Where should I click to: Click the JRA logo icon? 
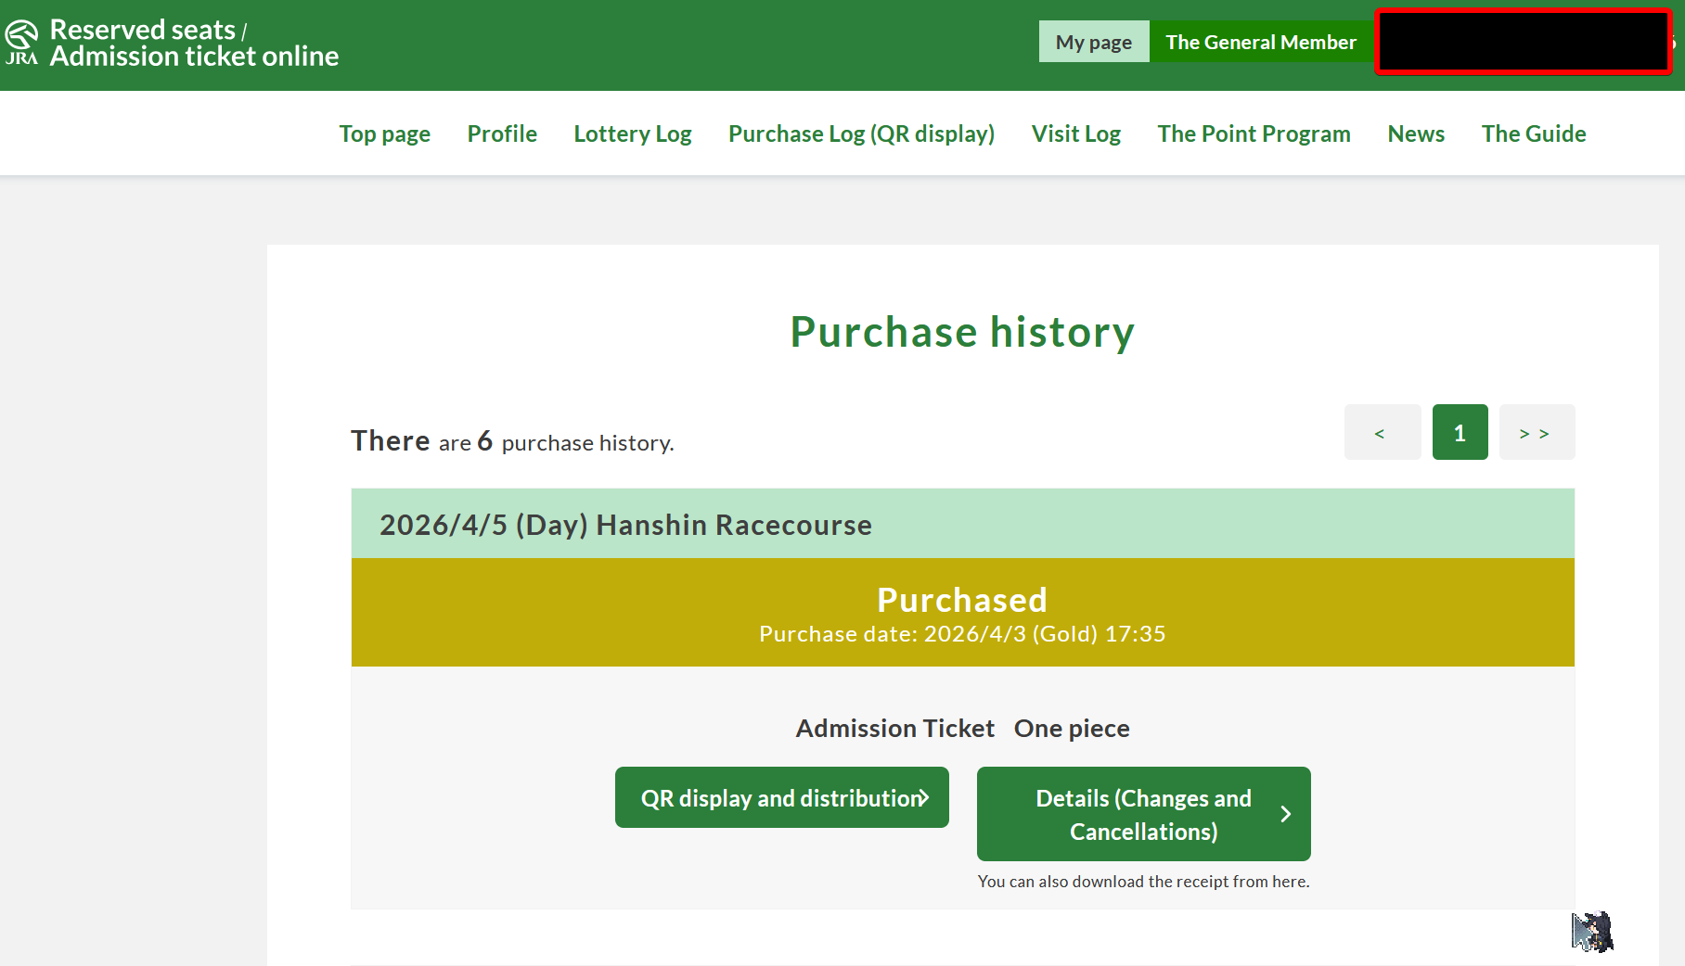coord(21,43)
